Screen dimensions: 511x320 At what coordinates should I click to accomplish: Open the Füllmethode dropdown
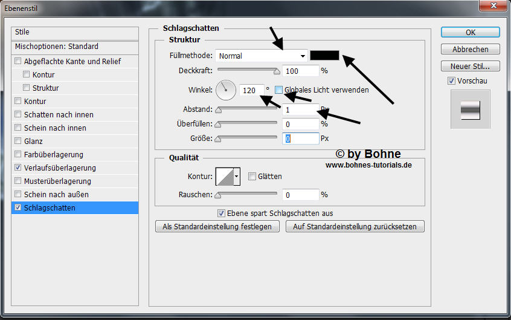coord(261,56)
